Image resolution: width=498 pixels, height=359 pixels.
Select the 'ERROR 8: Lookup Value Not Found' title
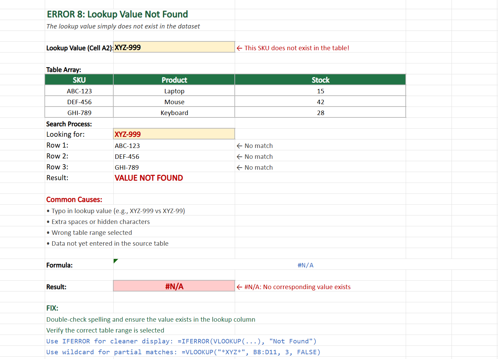[x=117, y=14]
